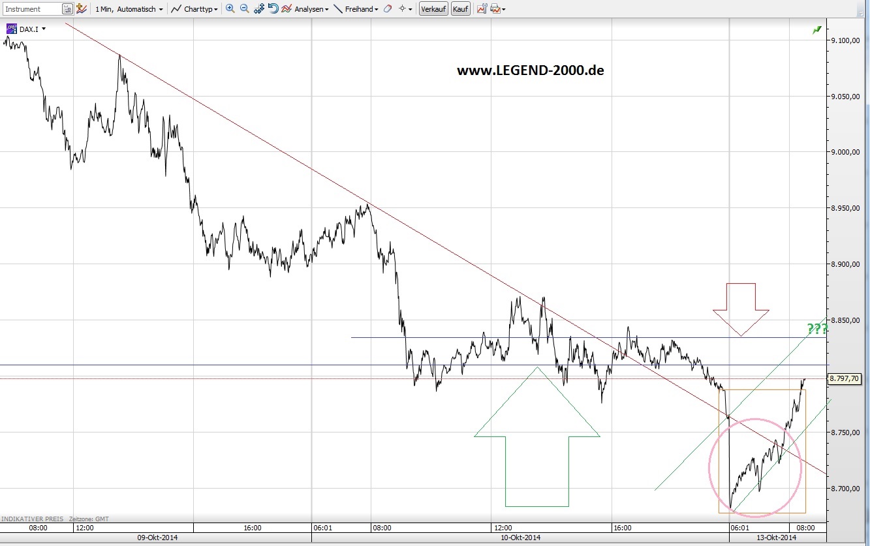Select the axis scaling arrows tool
The height and width of the screenshot is (546, 870).
pos(258,8)
